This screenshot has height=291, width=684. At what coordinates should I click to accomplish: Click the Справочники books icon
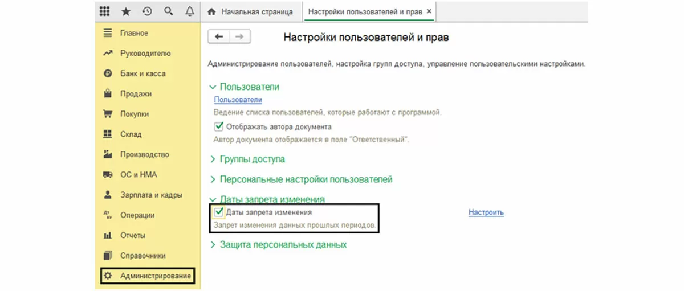107,256
